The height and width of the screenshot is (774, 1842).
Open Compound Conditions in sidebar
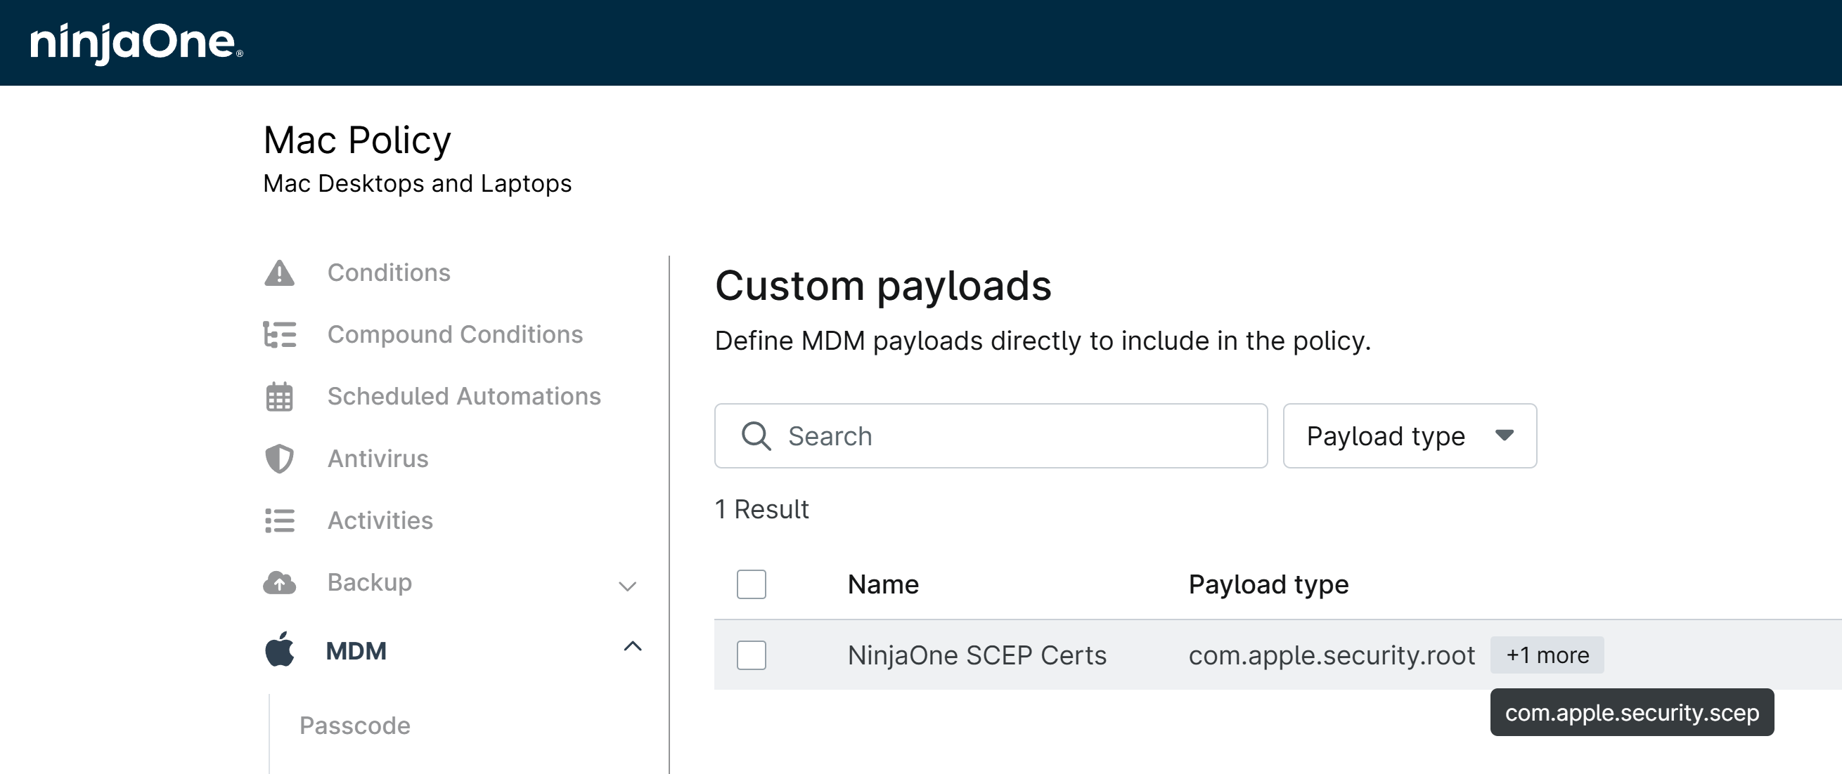(x=455, y=334)
